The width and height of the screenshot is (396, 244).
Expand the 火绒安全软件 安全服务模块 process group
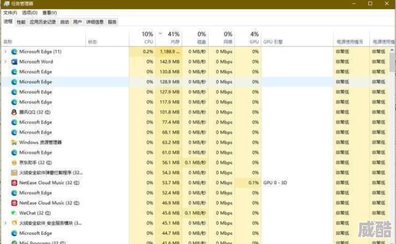coord(5,223)
